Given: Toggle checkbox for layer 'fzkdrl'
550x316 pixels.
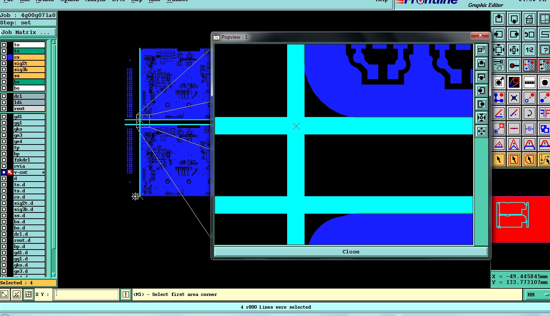Looking at the screenshot, I should [x=4, y=160].
